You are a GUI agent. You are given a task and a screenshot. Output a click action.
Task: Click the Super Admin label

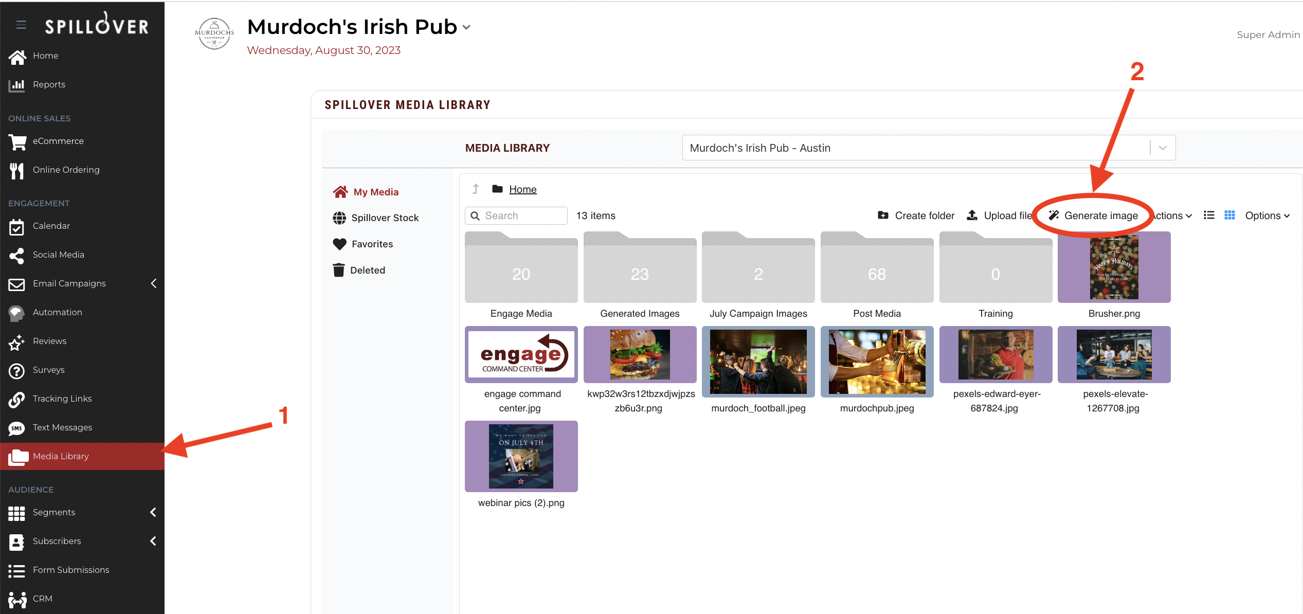[x=1268, y=34]
